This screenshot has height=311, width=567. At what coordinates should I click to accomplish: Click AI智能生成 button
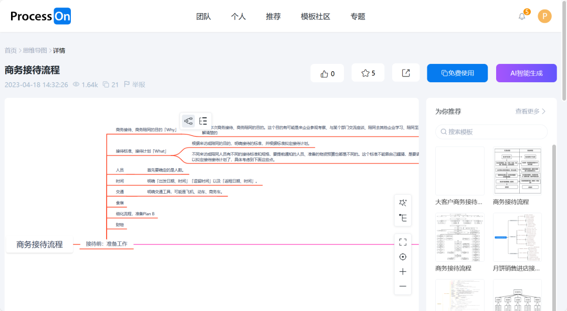(527, 73)
